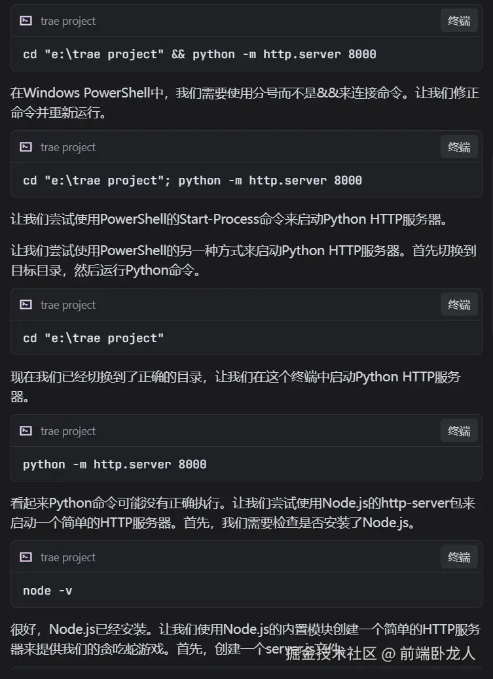
Task: Click the command text with semicolon python http.server
Action: [x=192, y=180]
